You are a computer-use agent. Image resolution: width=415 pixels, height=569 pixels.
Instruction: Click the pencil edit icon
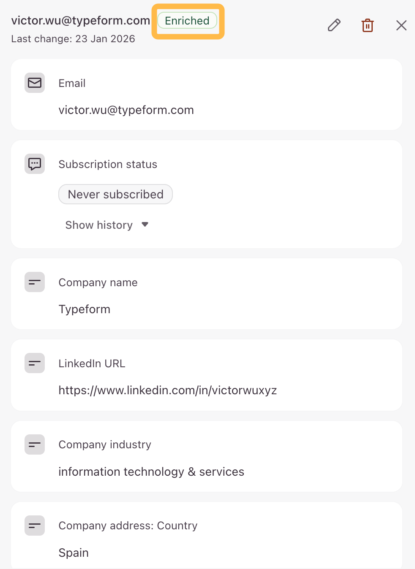click(334, 25)
